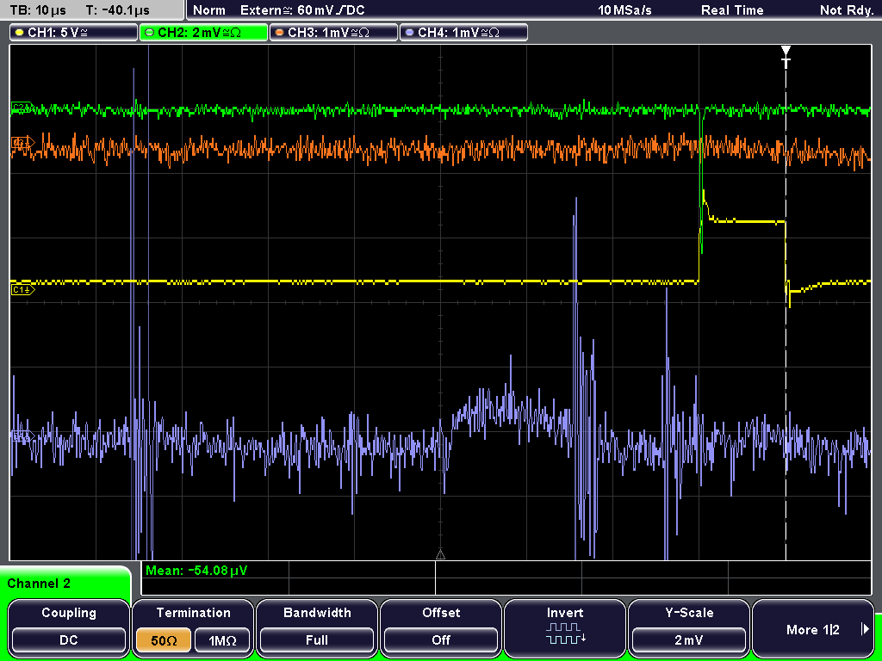Click the CH4 purple color dot
Image resolution: width=882 pixels, height=661 pixels.
coord(409,33)
